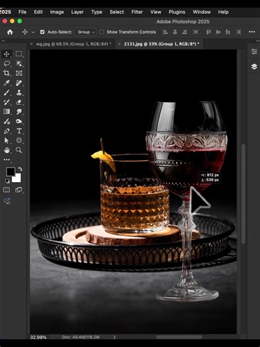
Task: Select the Zoom tool
Action: [19, 150]
